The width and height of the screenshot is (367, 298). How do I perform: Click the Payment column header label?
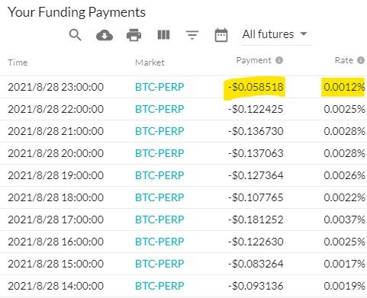[253, 60]
